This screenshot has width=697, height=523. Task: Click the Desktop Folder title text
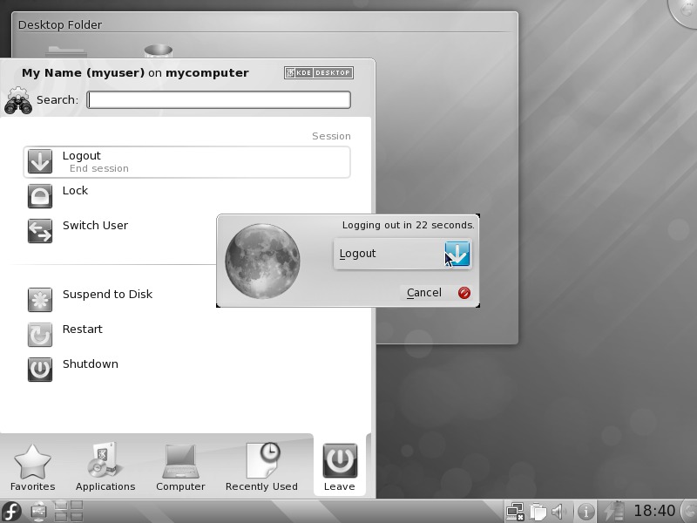point(60,25)
